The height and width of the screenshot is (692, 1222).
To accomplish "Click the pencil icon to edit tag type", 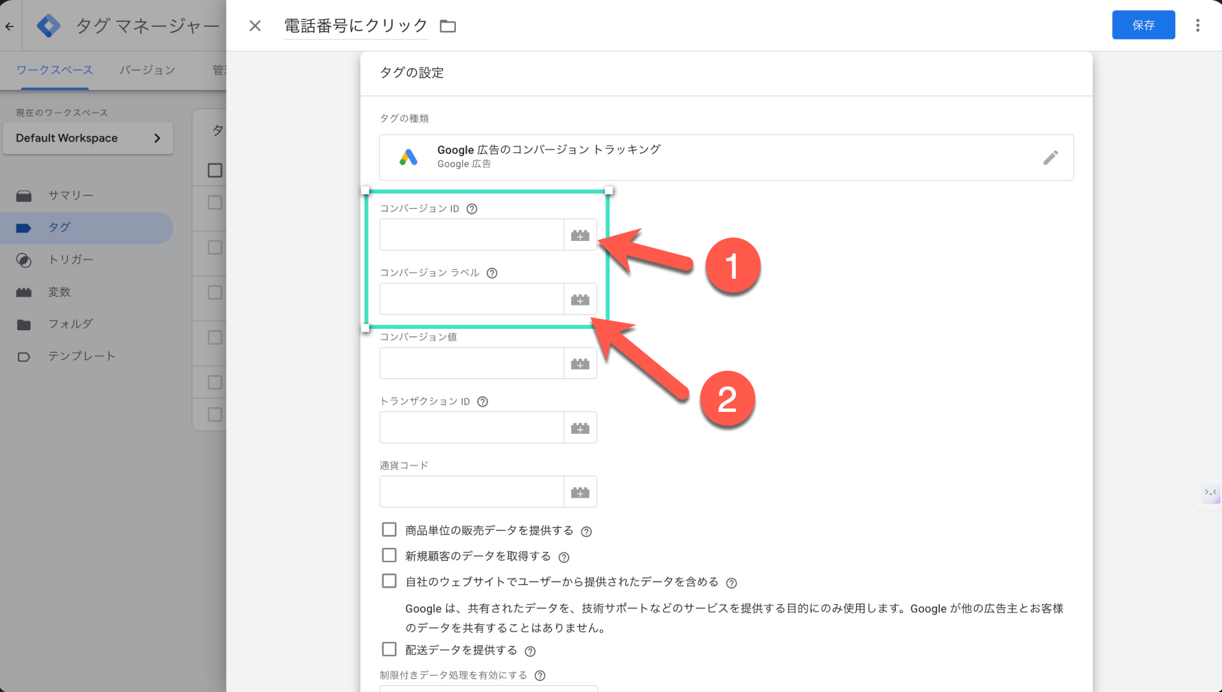I will [1050, 158].
